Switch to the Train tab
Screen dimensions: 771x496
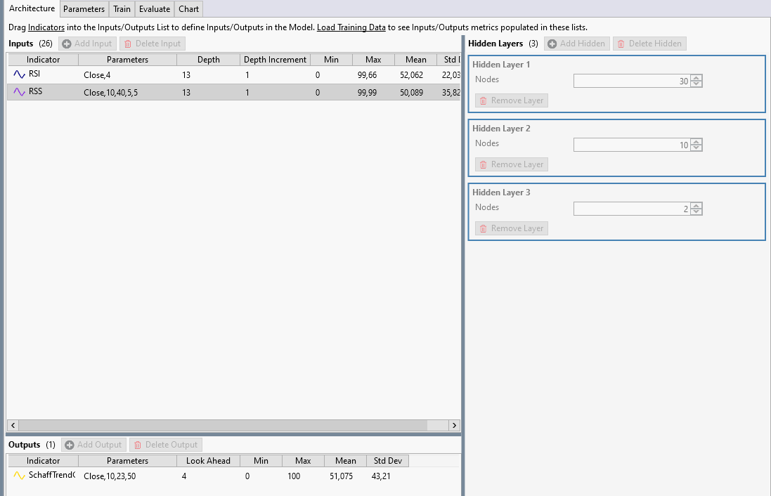[x=121, y=9]
